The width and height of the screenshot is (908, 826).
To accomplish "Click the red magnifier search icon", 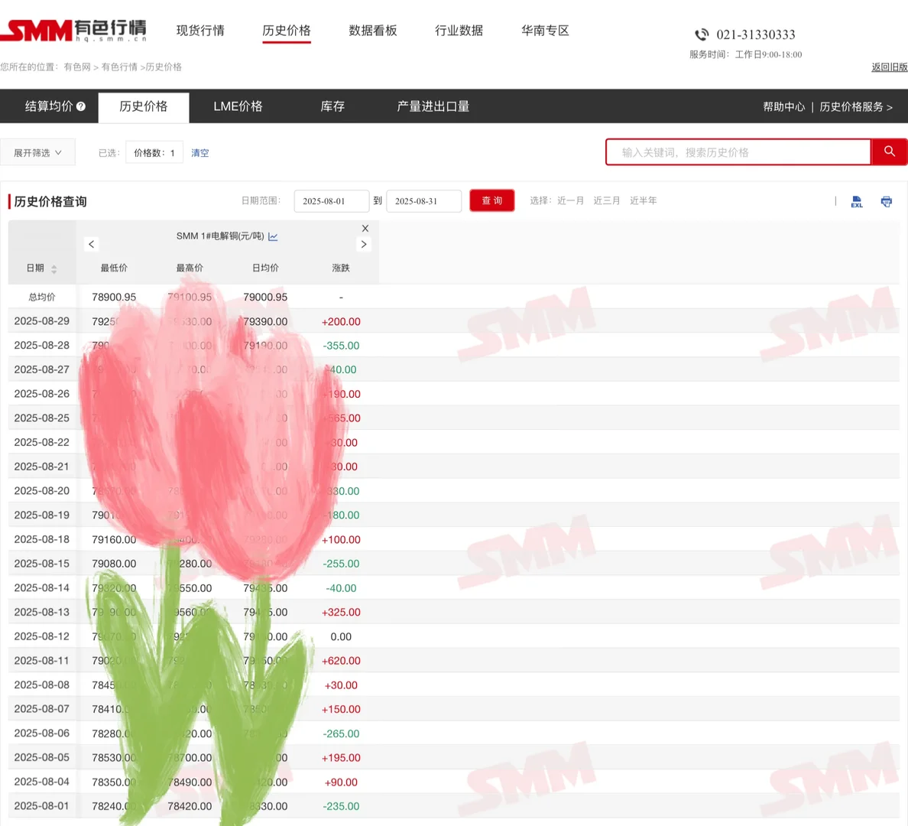I will (889, 151).
